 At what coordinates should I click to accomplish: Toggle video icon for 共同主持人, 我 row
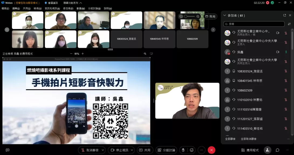[x=278, y=33]
